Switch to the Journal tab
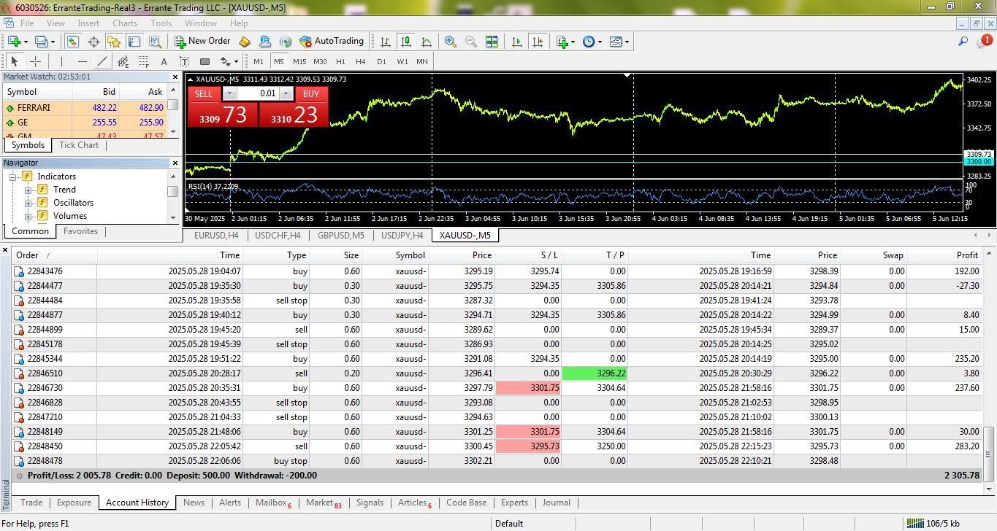 click(x=556, y=503)
